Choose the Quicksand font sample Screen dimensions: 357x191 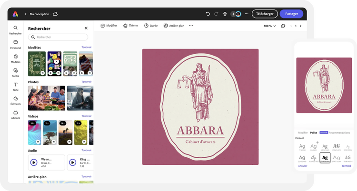302,158
